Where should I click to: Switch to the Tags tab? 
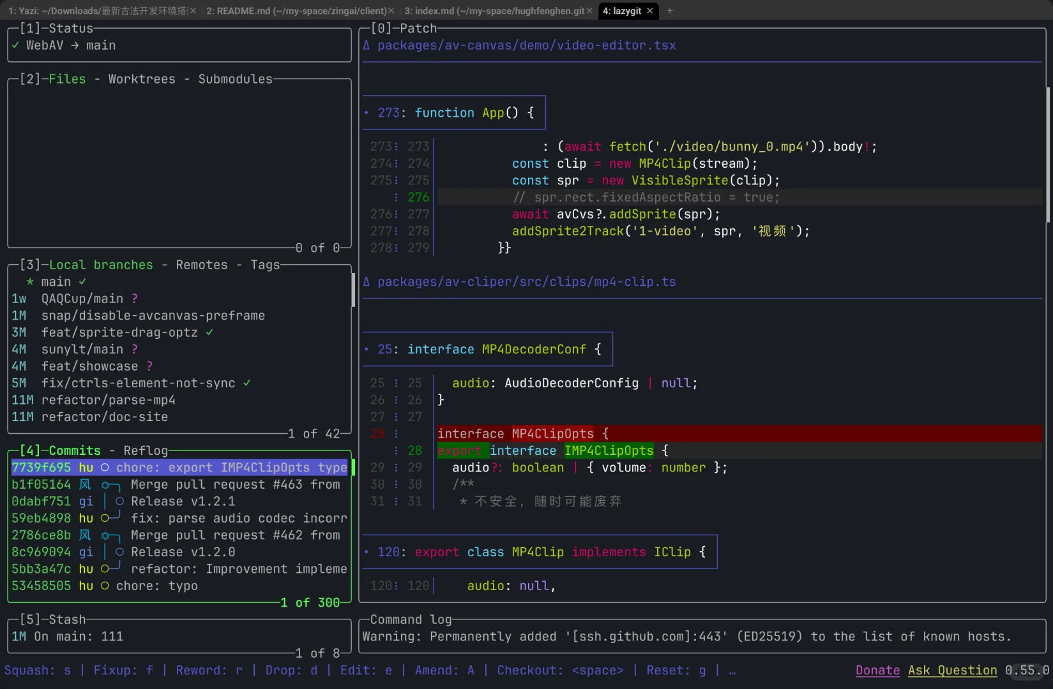(x=265, y=265)
